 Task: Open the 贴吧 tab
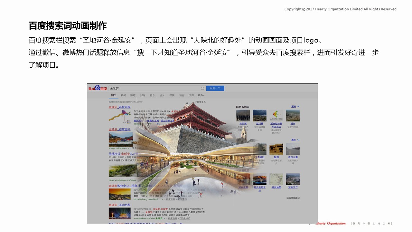[133, 95]
